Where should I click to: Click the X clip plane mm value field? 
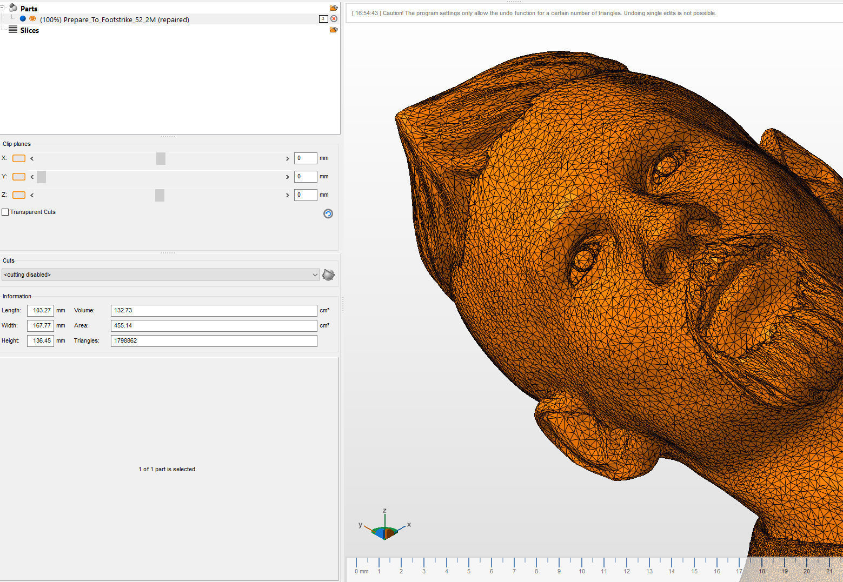(x=306, y=158)
